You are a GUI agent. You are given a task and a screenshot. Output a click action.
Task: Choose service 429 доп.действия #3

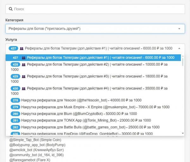(x=93, y=79)
